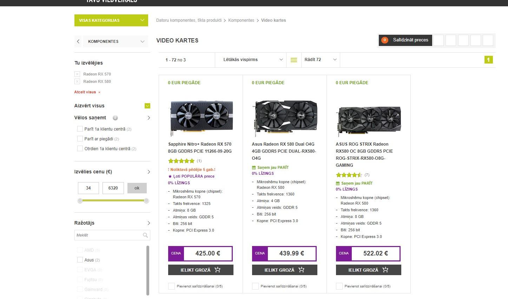
Task: Click the maximum price field showing 6320
Action: coord(113,188)
